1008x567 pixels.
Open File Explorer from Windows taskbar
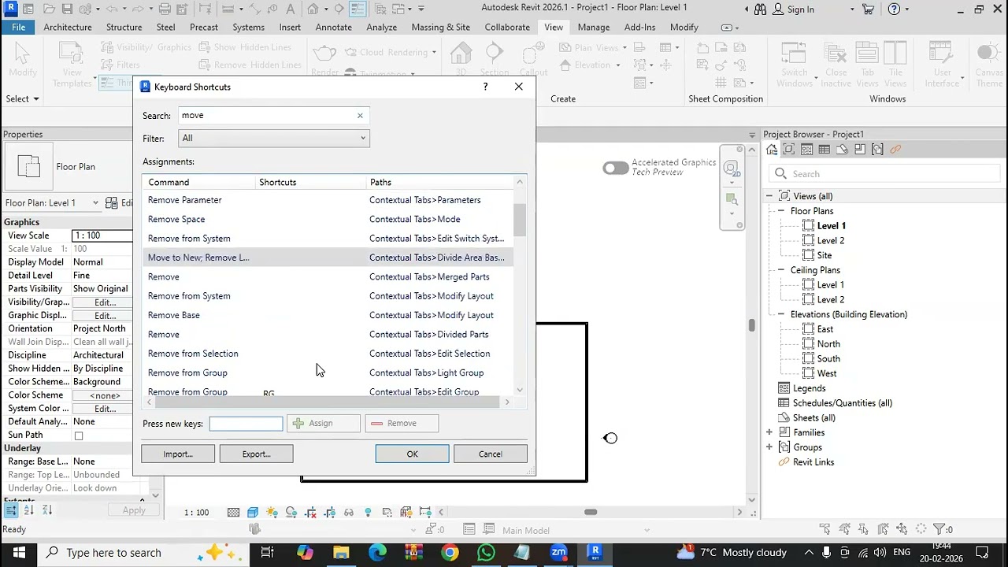click(x=341, y=553)
